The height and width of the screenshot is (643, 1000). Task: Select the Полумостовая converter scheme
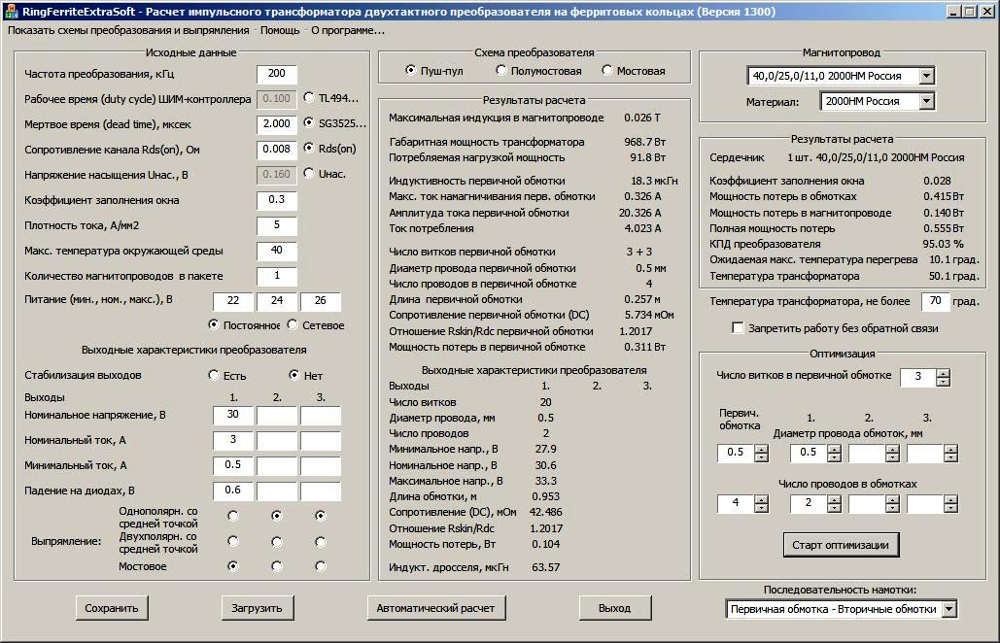[x=501, y=71]
